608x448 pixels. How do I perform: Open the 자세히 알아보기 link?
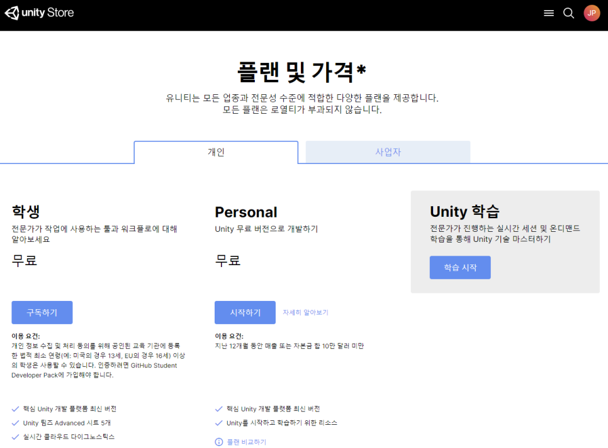point(305,312)
